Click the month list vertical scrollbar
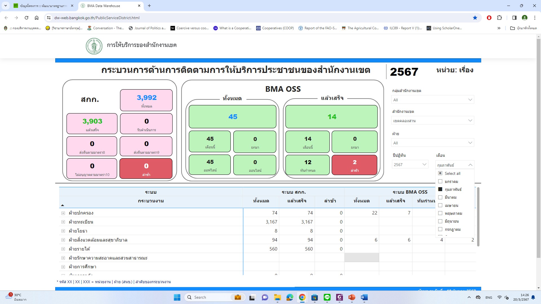This screenshot has width=541, height=304. pos(478,217)
